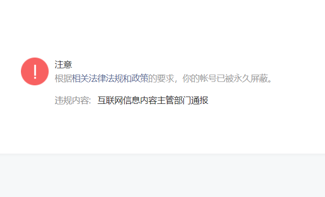Select the 互联网信息内容主管部门通报 text

153,100
